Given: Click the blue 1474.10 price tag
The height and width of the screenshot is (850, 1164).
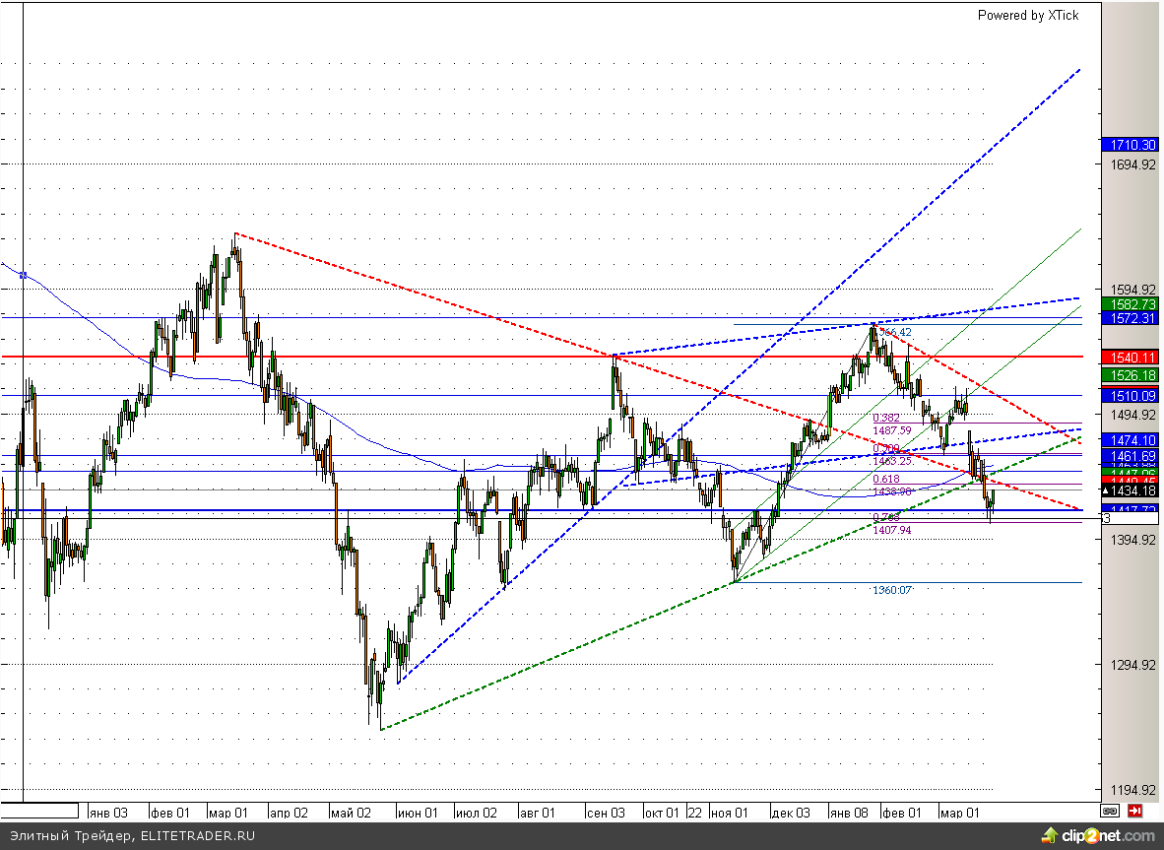Looking at the screenshot, I should click(1130, 438).
